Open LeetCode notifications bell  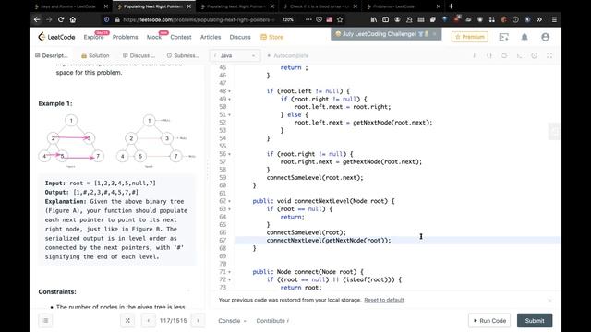point(525,37)
